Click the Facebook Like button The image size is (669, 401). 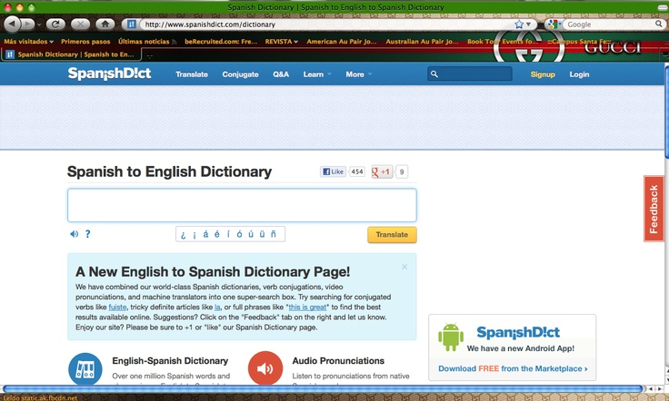point(333,171)
